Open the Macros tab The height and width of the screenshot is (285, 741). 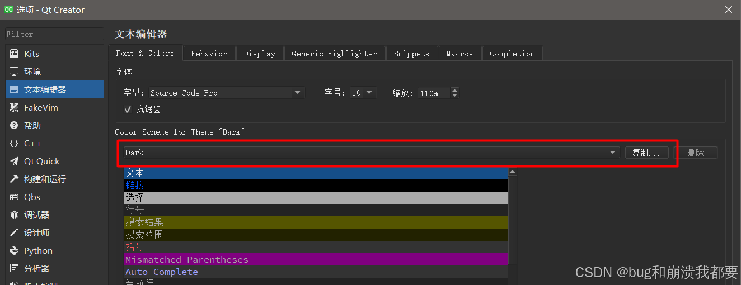[459, 54]
